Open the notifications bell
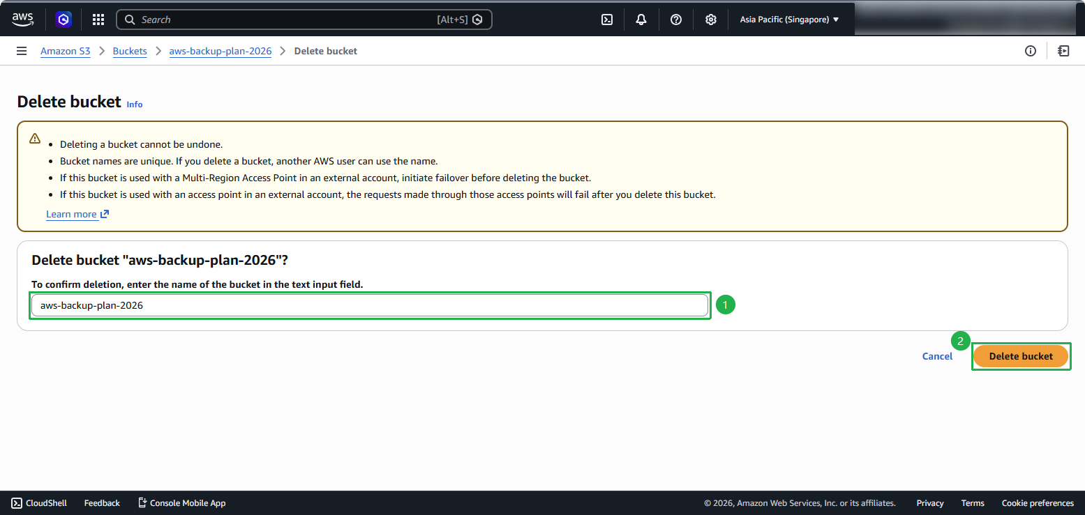 point(641,20)
